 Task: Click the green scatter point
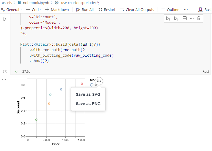(x=36, y=120)
